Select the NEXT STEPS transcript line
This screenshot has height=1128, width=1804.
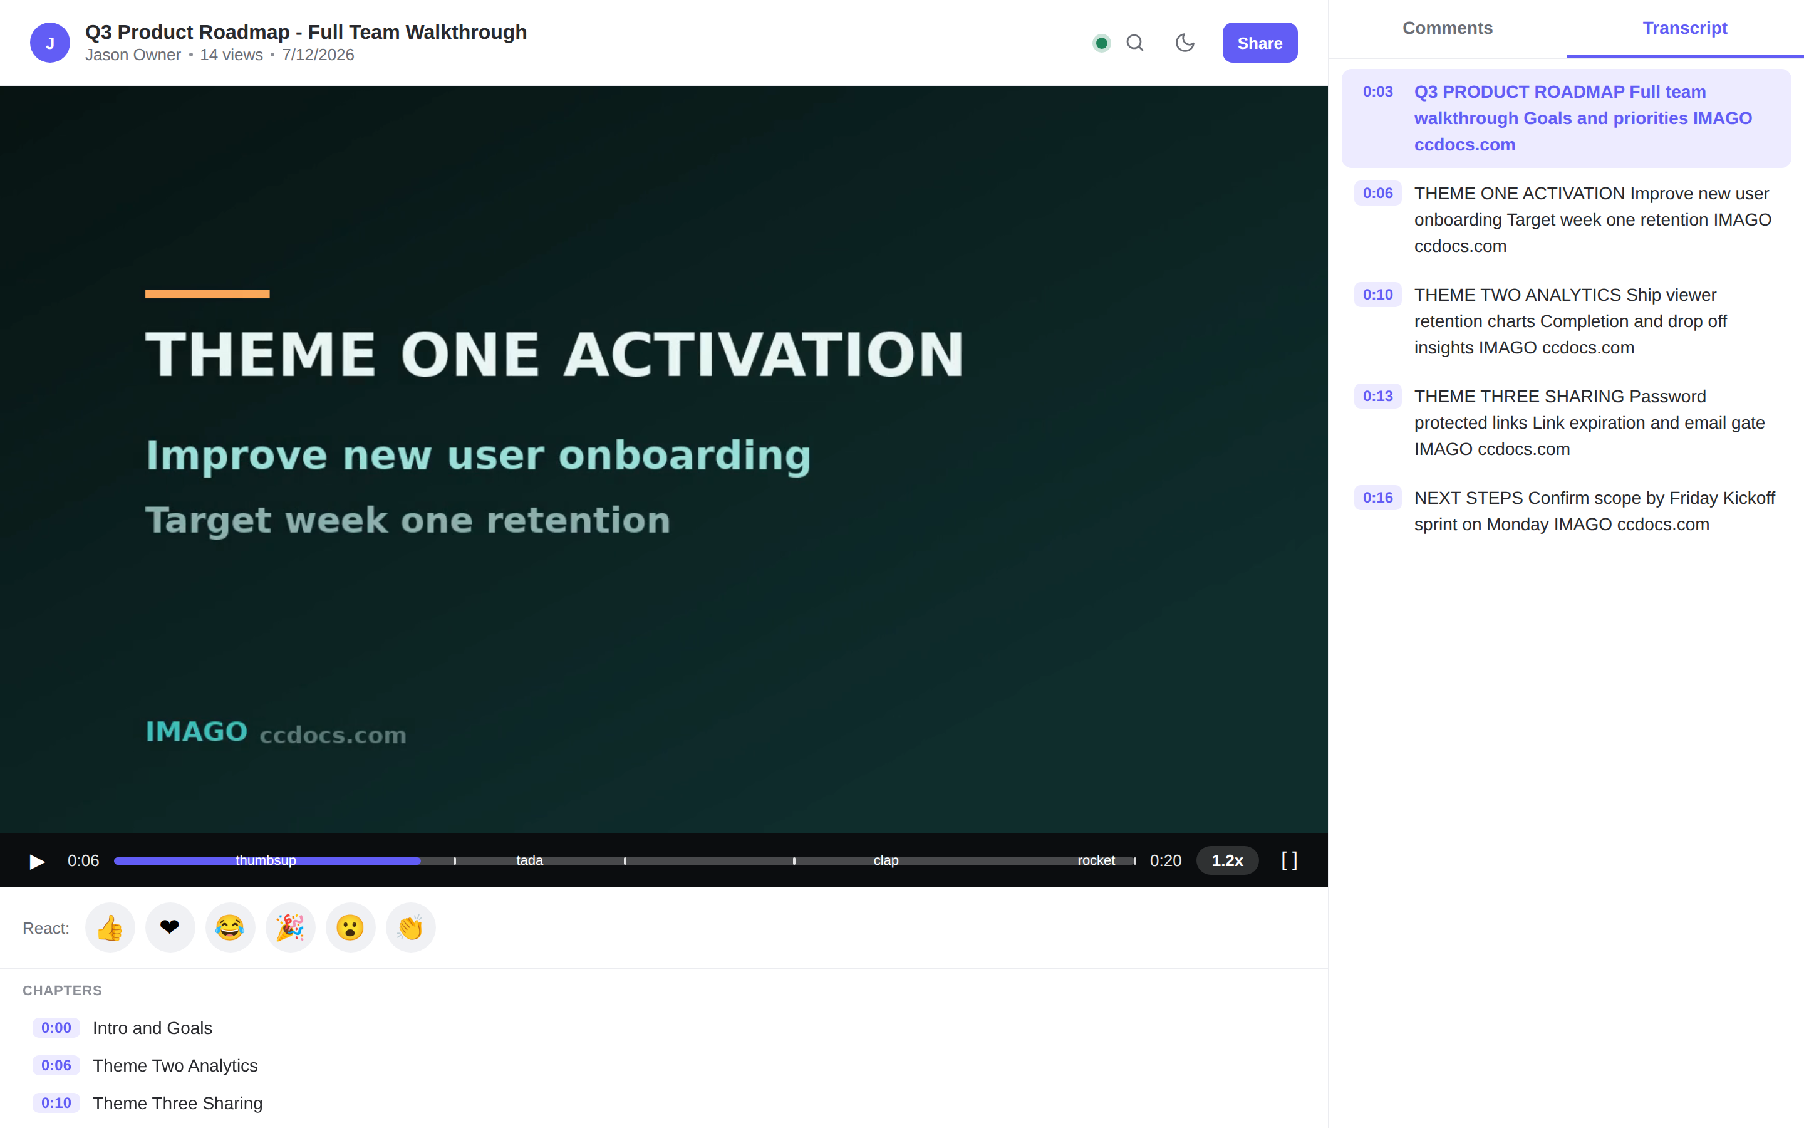[x=1566, y=511]
